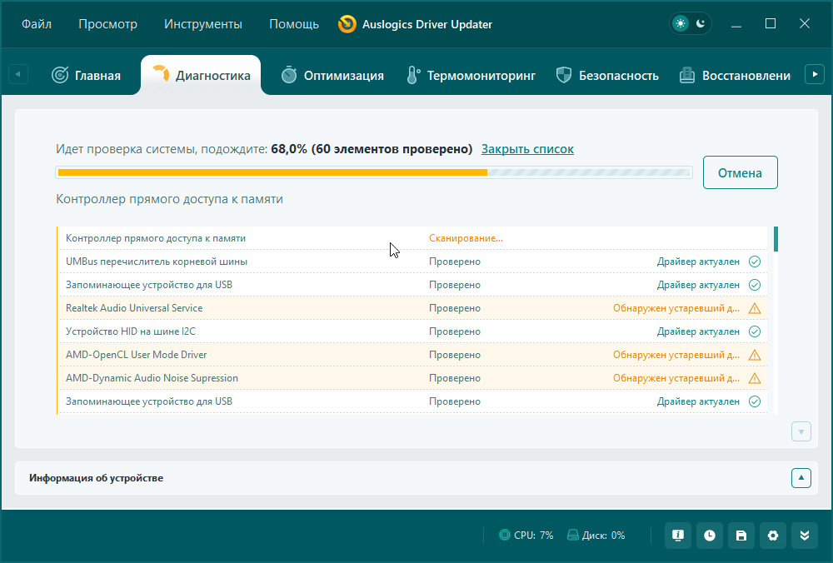Click the scan progress bar
833x563 pixels.
[x=373, y=173]
